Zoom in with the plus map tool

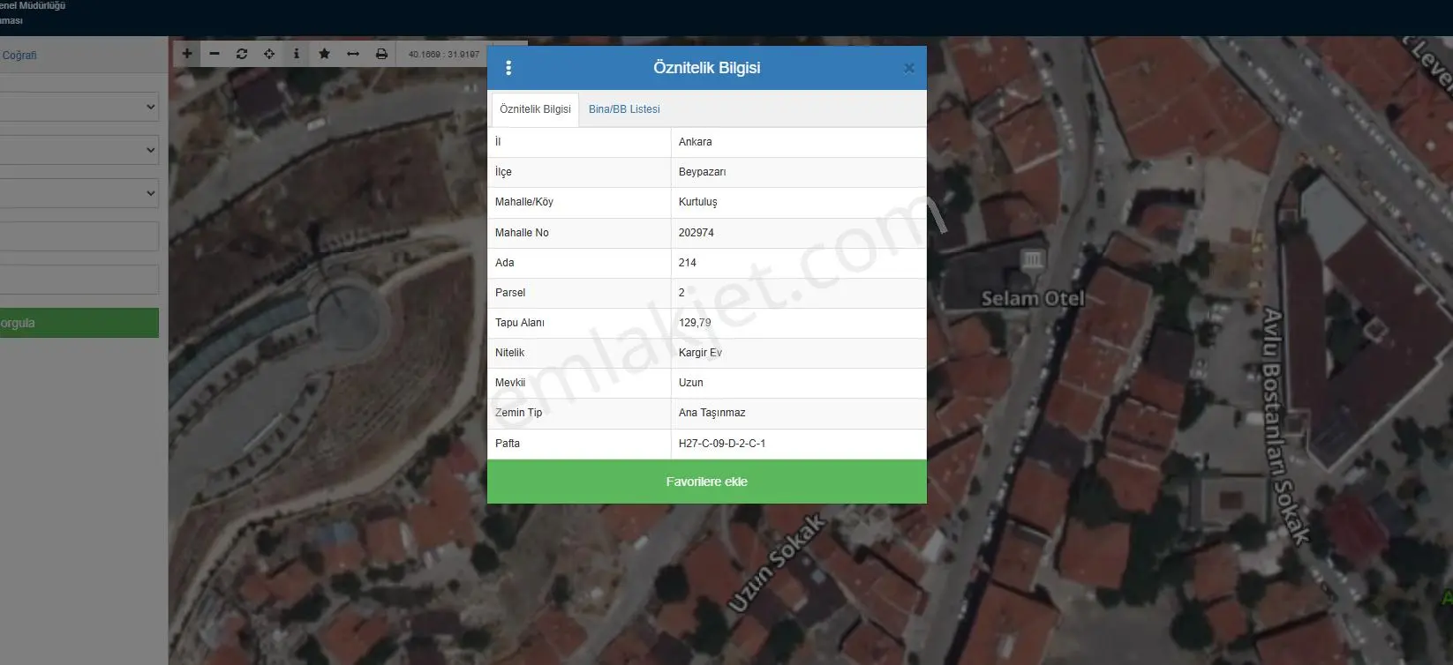point(187,54)
